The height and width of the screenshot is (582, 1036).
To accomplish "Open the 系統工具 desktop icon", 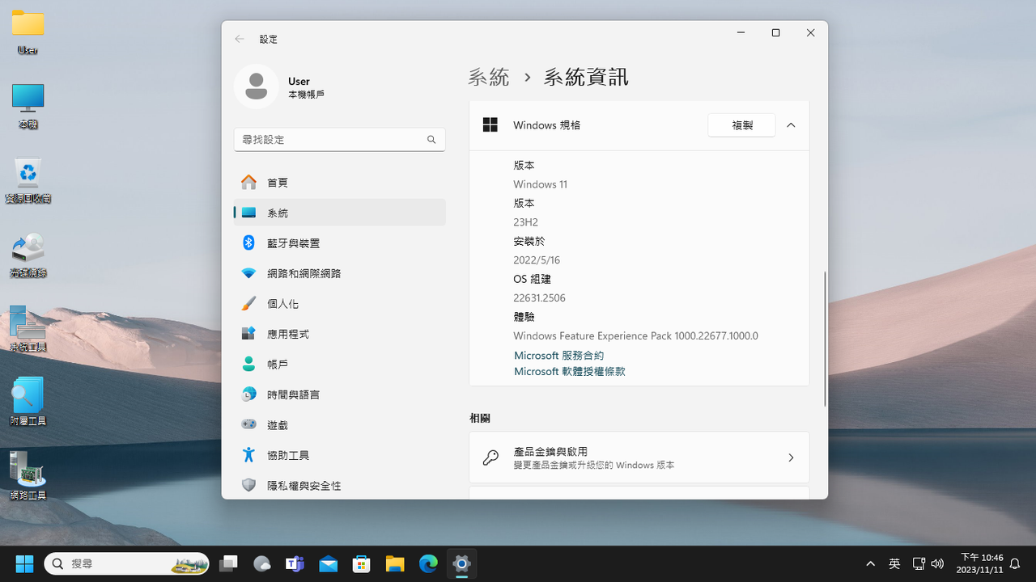I will (28, 329).
